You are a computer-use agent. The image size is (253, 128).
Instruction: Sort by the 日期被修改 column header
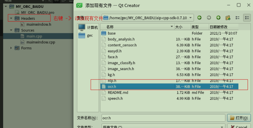(223, 27)
